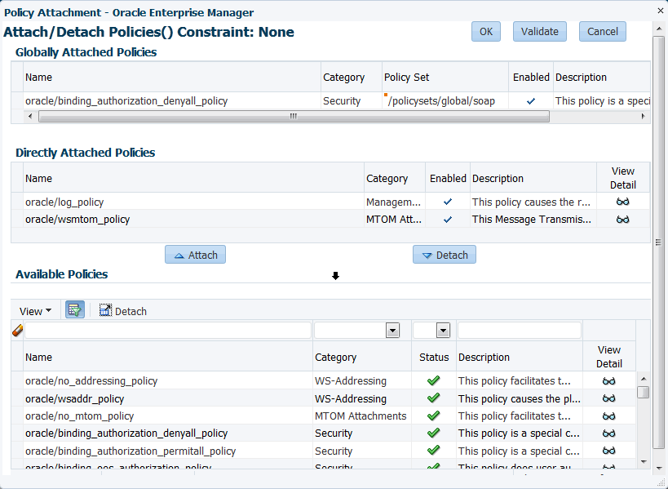Select oracle/log_policy row
Viewport: 668px width, 489px height.
330,202
